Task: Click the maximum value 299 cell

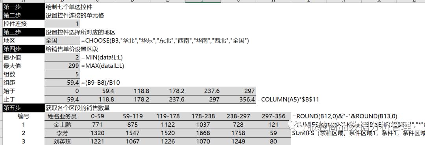Action: click(x=62, y=66)
